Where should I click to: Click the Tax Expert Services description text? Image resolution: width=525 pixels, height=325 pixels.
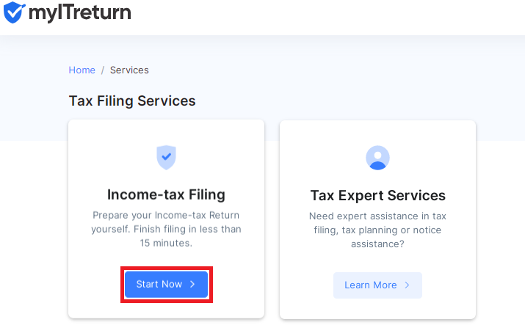(377, 230)
